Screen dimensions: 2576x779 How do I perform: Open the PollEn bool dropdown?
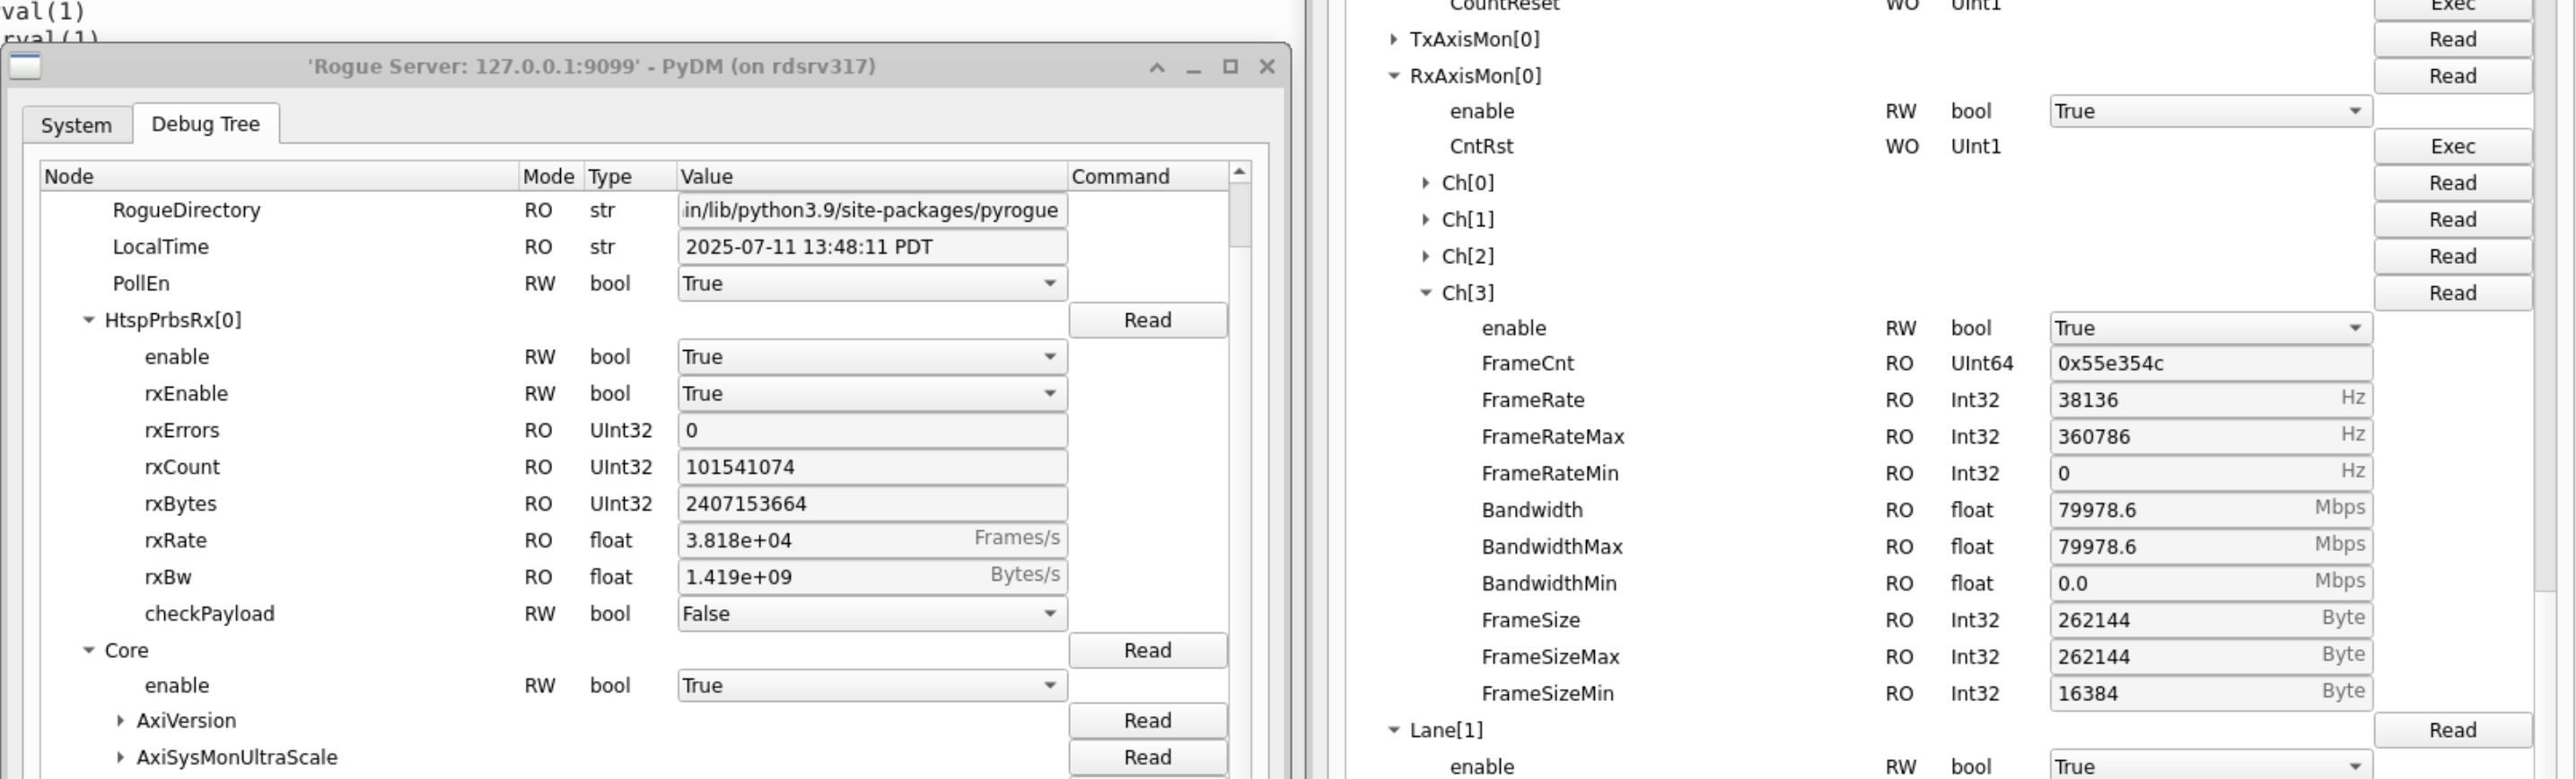tap(871, 284)
